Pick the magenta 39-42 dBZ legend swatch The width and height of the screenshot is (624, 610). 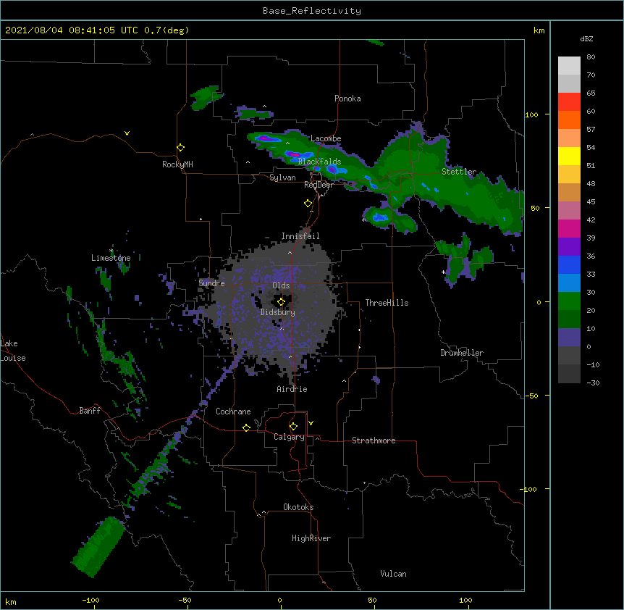pyautogui.click(x=569, y=228)
